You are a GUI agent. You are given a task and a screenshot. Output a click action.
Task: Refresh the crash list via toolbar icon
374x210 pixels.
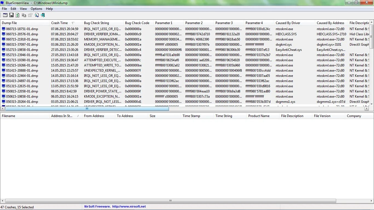(18, 15)
